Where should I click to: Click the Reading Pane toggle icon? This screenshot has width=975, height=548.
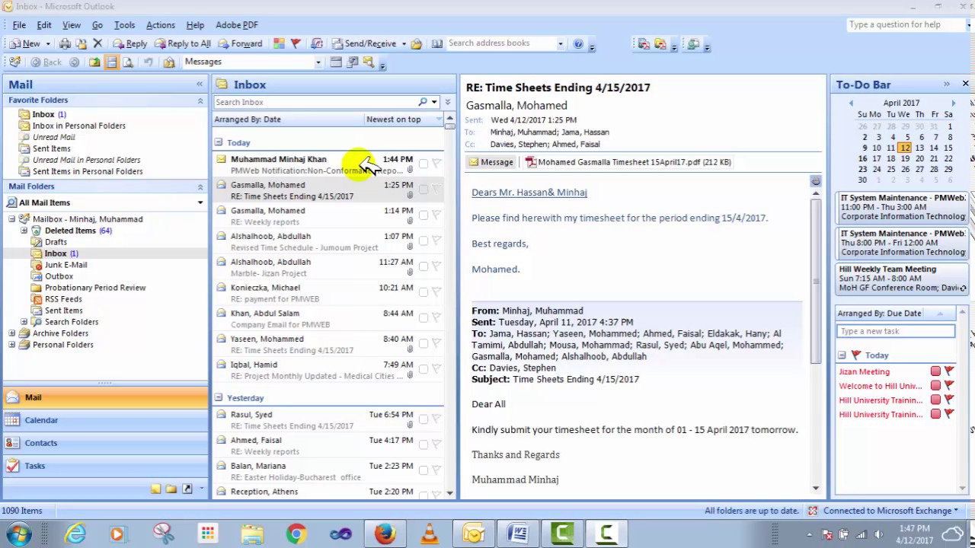click(111, 62)
